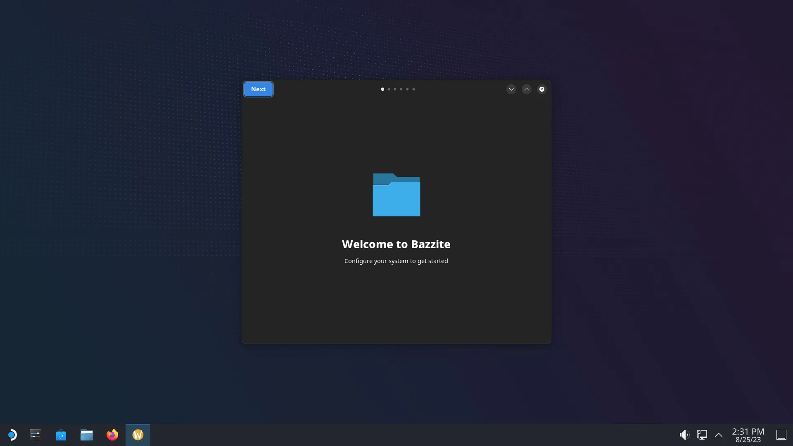The height and width of the screenshot is (446, 793).
Task: Expand hidden system tray icons
Action: coord(719,435)
